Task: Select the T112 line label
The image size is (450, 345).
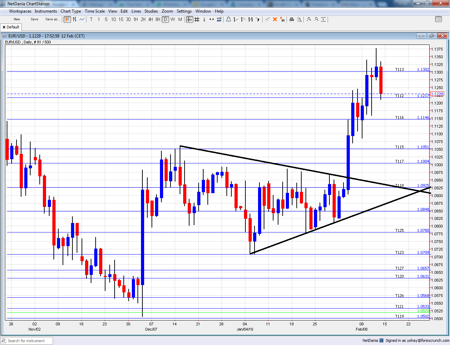Action: pyautogui.click(x=399, y=96)
